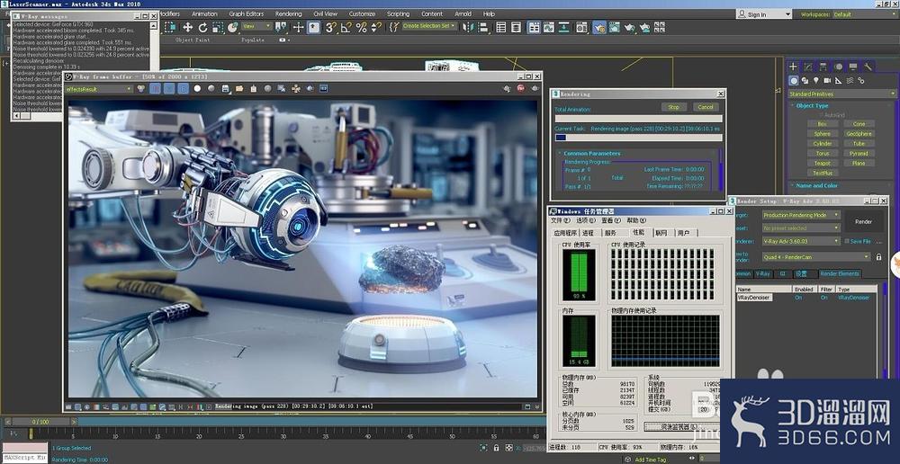The height and width of the screenshot is (464, 900).
Task: Open the Hierarchy tab in command panel
Action: (823, 67)
